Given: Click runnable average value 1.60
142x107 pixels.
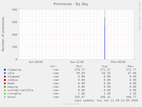Looking at the screenshot, I should click(107, 94).
